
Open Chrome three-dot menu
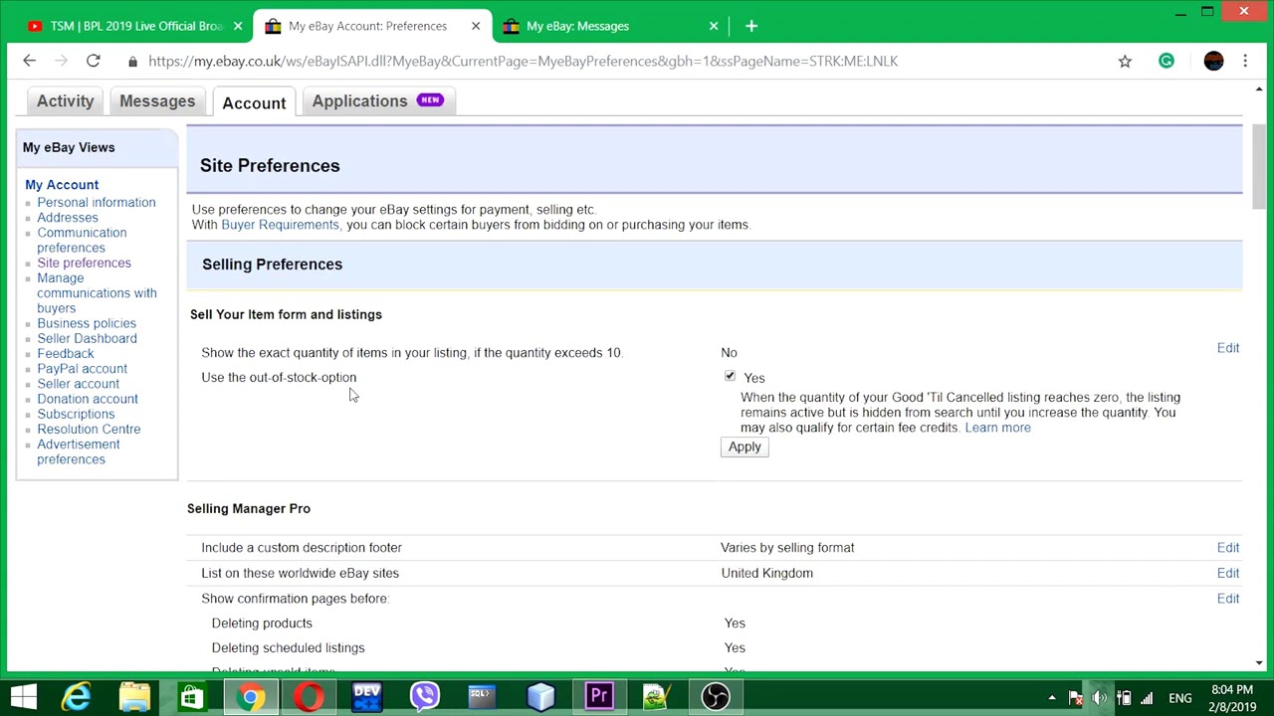coord(1245,61)
